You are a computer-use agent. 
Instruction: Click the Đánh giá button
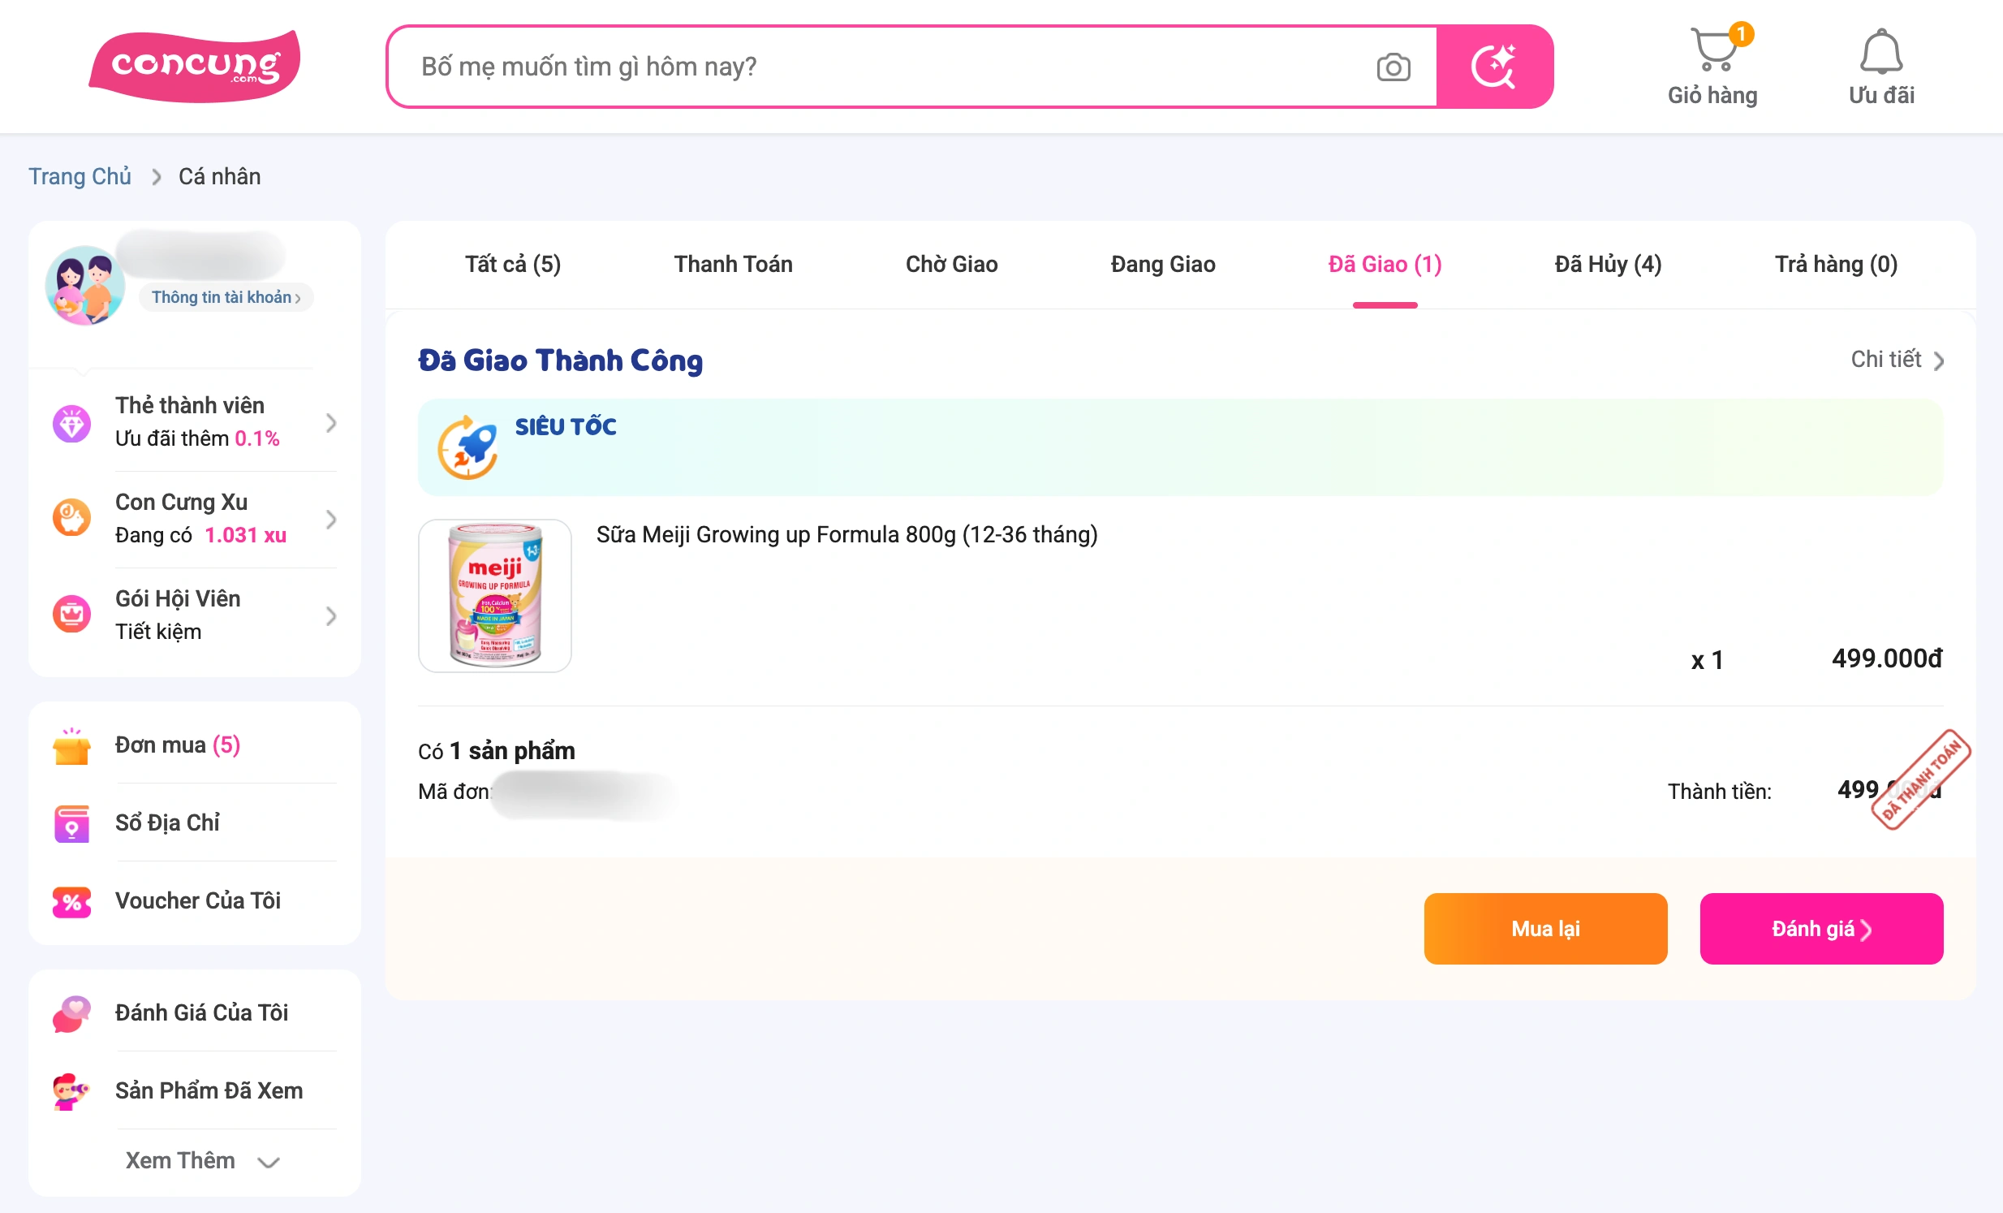[x=1822, y=930]
